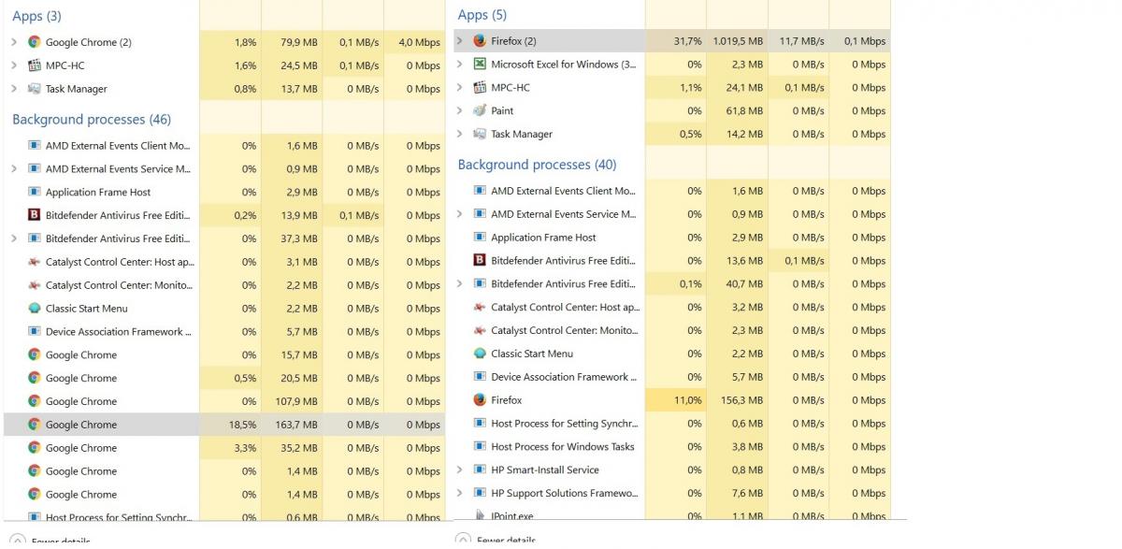This screenshot has width=1122, height=549.
Task: Click Task Manager icon in the Apps (5) list
Action: click(480, 134)
